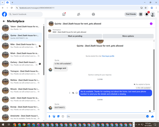
Task: Click the Find friends button
Action: pyautogui.click(x=131, y=14)
